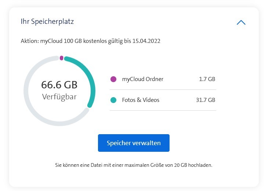The image size is (276, 191).
Task: Click the 66.6 GB available figure
Action: pos(59,85)
